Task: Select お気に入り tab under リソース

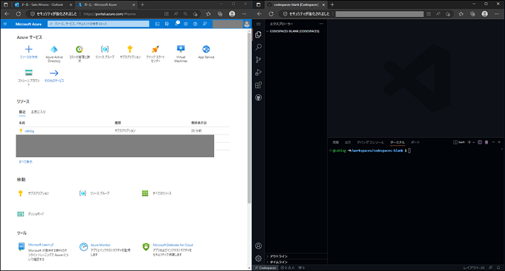Action: (x=38, y=112)
